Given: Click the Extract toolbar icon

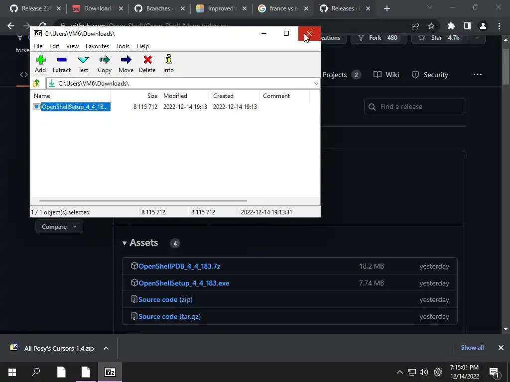Looking at the screenshot, I should [61, 64].
